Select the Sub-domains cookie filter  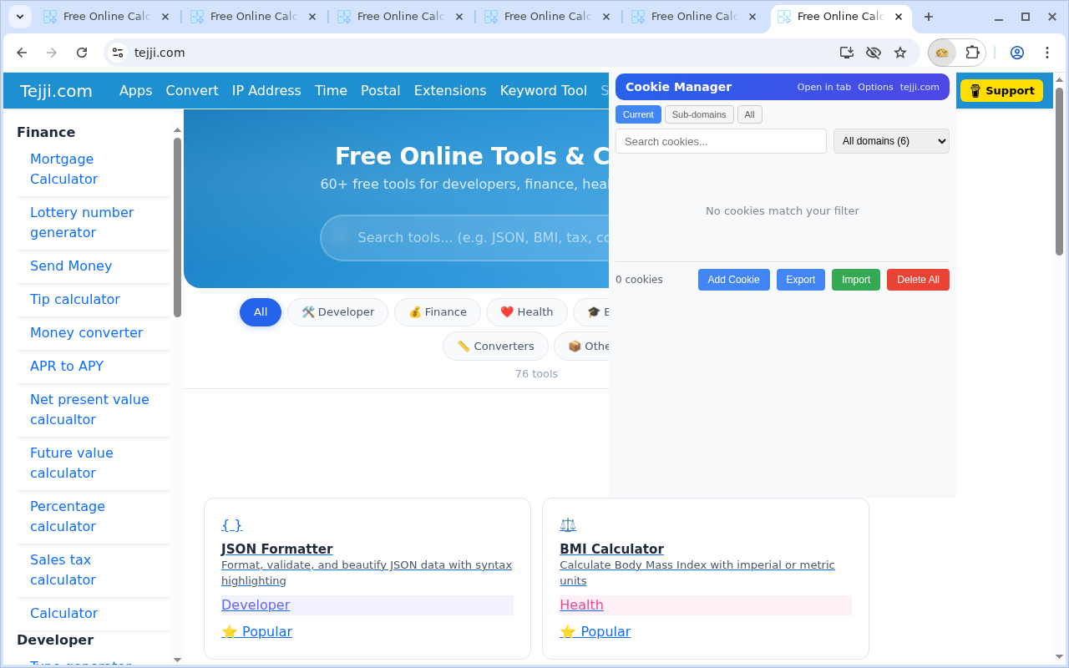(699, 114)
